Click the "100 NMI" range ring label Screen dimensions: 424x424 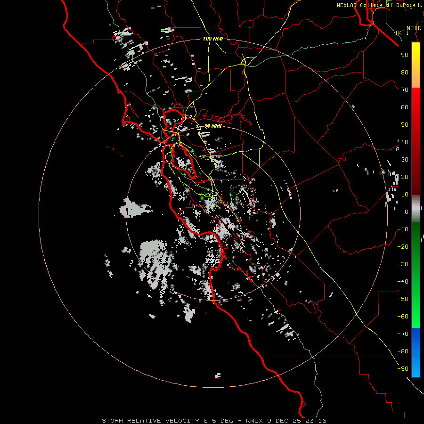(x=213, y=39)
